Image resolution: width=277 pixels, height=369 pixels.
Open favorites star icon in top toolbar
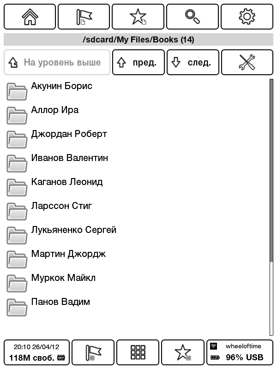click(x=138, y=17)
